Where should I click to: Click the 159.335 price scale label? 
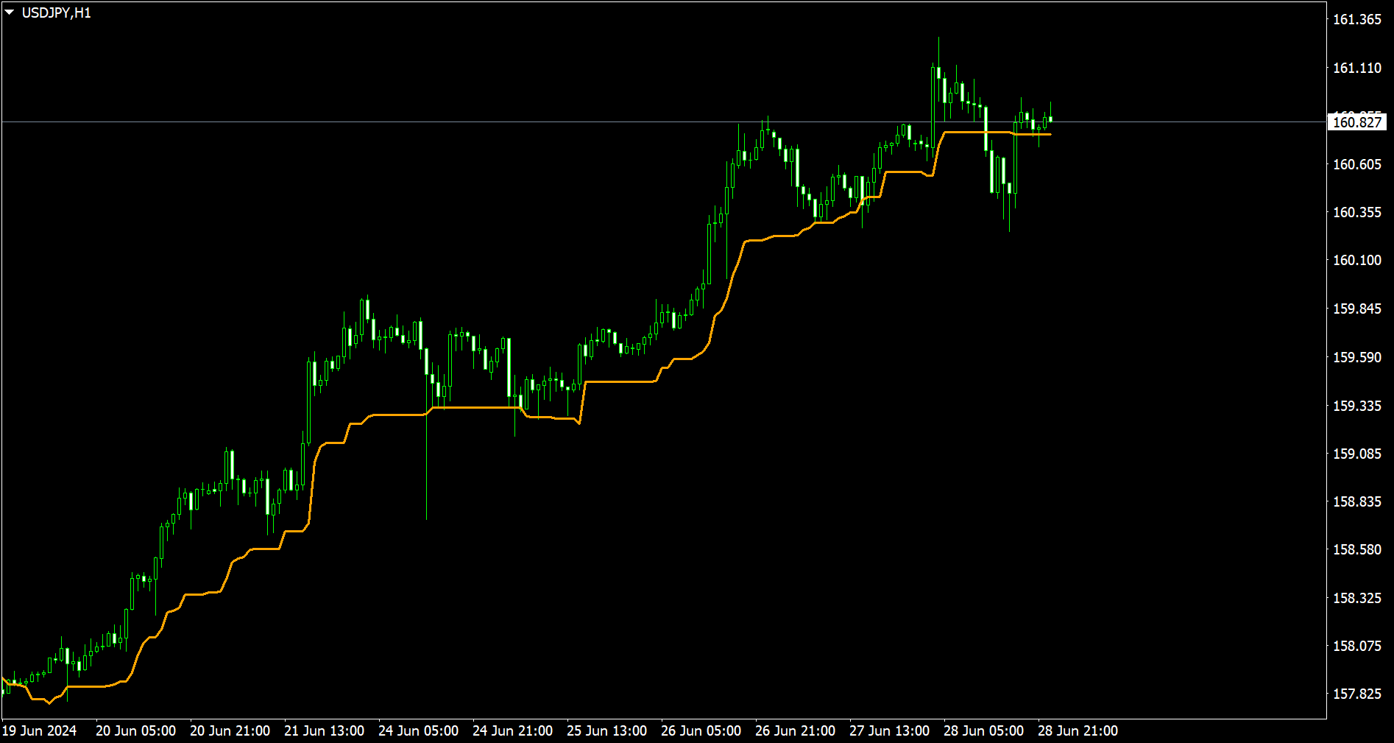coord(1357,406)
